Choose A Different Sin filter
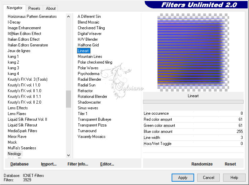This screenshot has width=249, height=185. [x=89, y=16]
